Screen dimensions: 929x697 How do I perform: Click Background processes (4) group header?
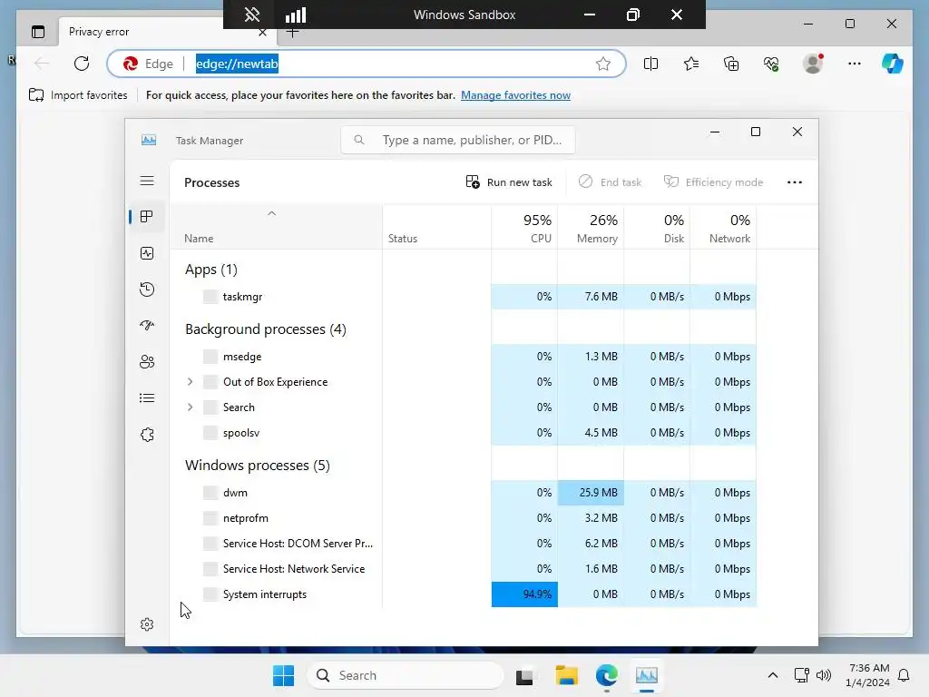(x=266, y=329)
